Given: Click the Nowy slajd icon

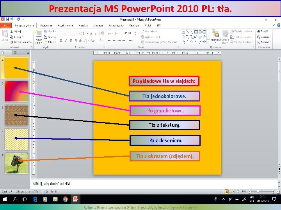Looking at the screenshot, I should (39, 33).
